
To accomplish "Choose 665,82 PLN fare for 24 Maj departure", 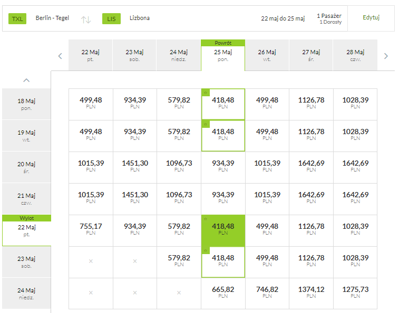I will point(223,292).
